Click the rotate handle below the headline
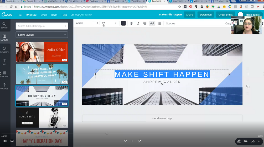This screenshot has height=147, width=264. [x=162, y=84]
